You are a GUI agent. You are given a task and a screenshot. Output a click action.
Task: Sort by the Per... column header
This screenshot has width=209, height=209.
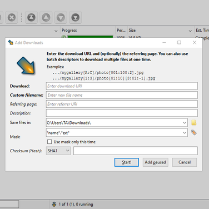(x=121, y=31)
